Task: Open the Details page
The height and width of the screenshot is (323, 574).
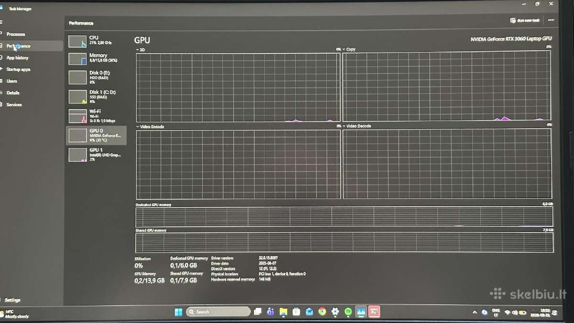Action: (32, 93)
